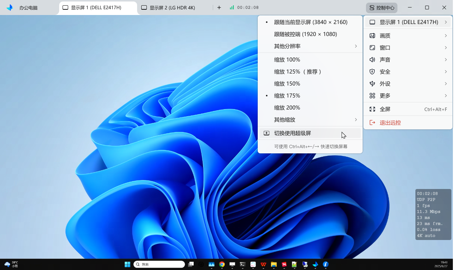Open the blue info circle icon on taskbar
This screenshot has height=270, width=454.
(x=326, y=264)
